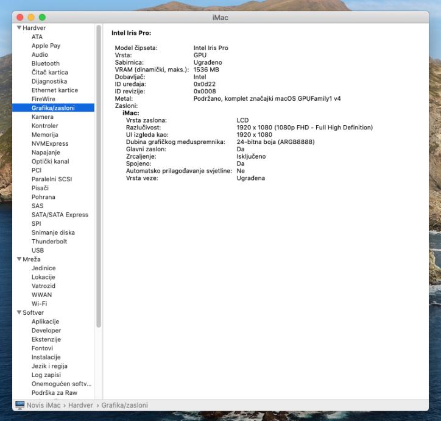Image resolution: width=441 pixels, height=421 pixels.
Task: Select ATA in the sidebar
Action: (37, 37)
